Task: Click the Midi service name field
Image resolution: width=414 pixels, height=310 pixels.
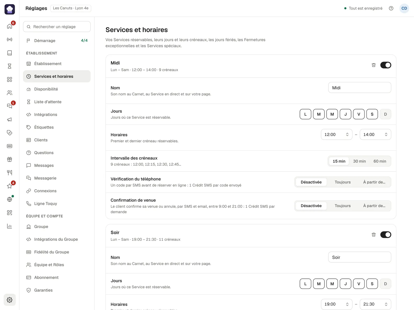Action: pos(360,88)
